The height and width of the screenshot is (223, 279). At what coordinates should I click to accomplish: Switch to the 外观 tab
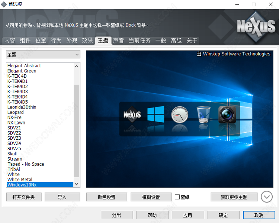pyautogui.click(x=72, y=41)
